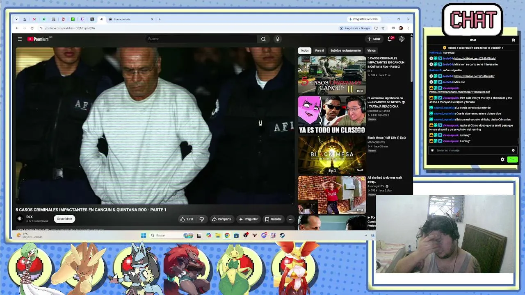
Task: Bookmark this page with the star icon
Action: pyautogui.click(x=383, y=28)
